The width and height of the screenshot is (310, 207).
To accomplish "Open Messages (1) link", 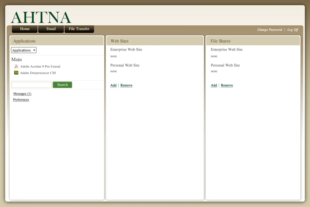I will click(22, 94).
